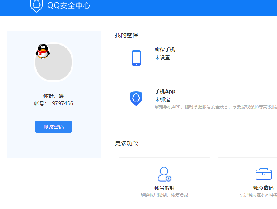Click the greeting text 你好，嫒
277x209 pixels.
54,96
